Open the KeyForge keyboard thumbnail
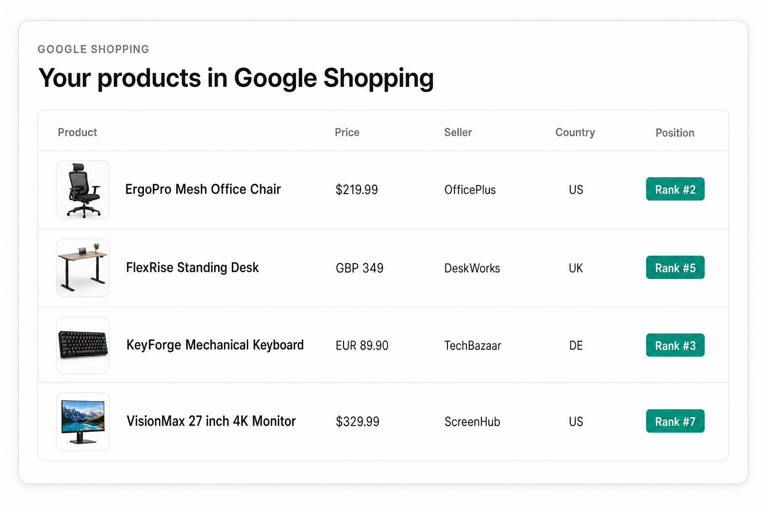This screenshot has height=511, width=767. pyautogui.click(x=83, y=345)
